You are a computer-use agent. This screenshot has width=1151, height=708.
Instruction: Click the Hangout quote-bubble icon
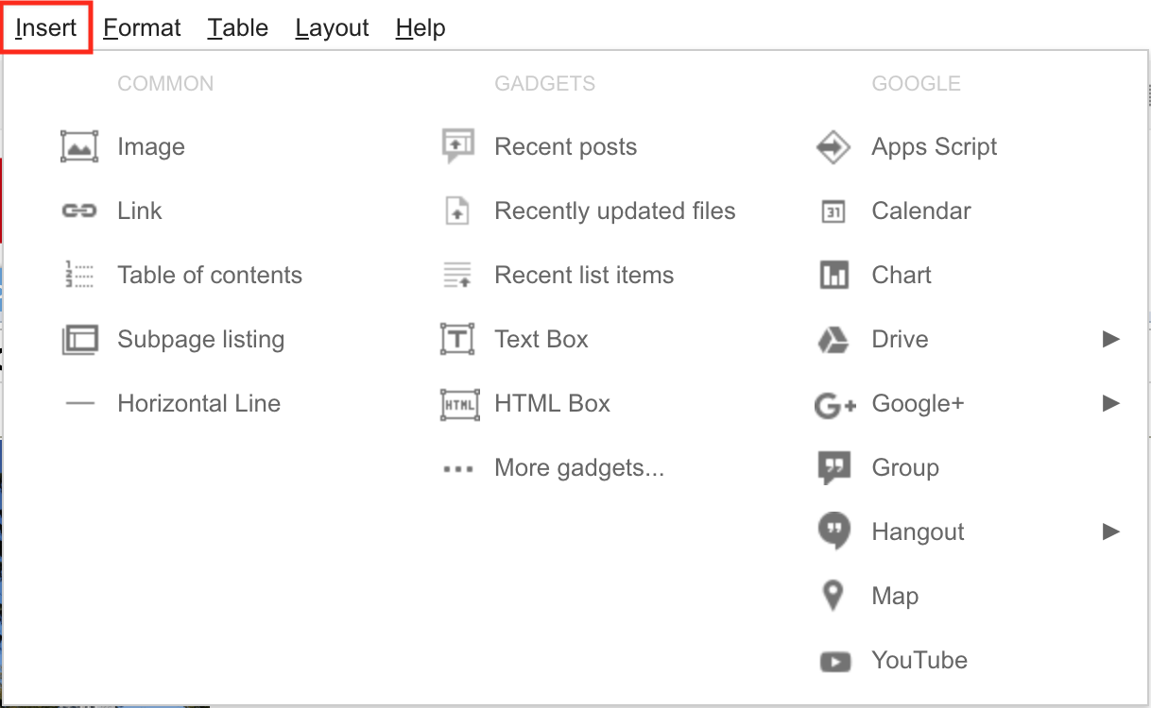833,531
